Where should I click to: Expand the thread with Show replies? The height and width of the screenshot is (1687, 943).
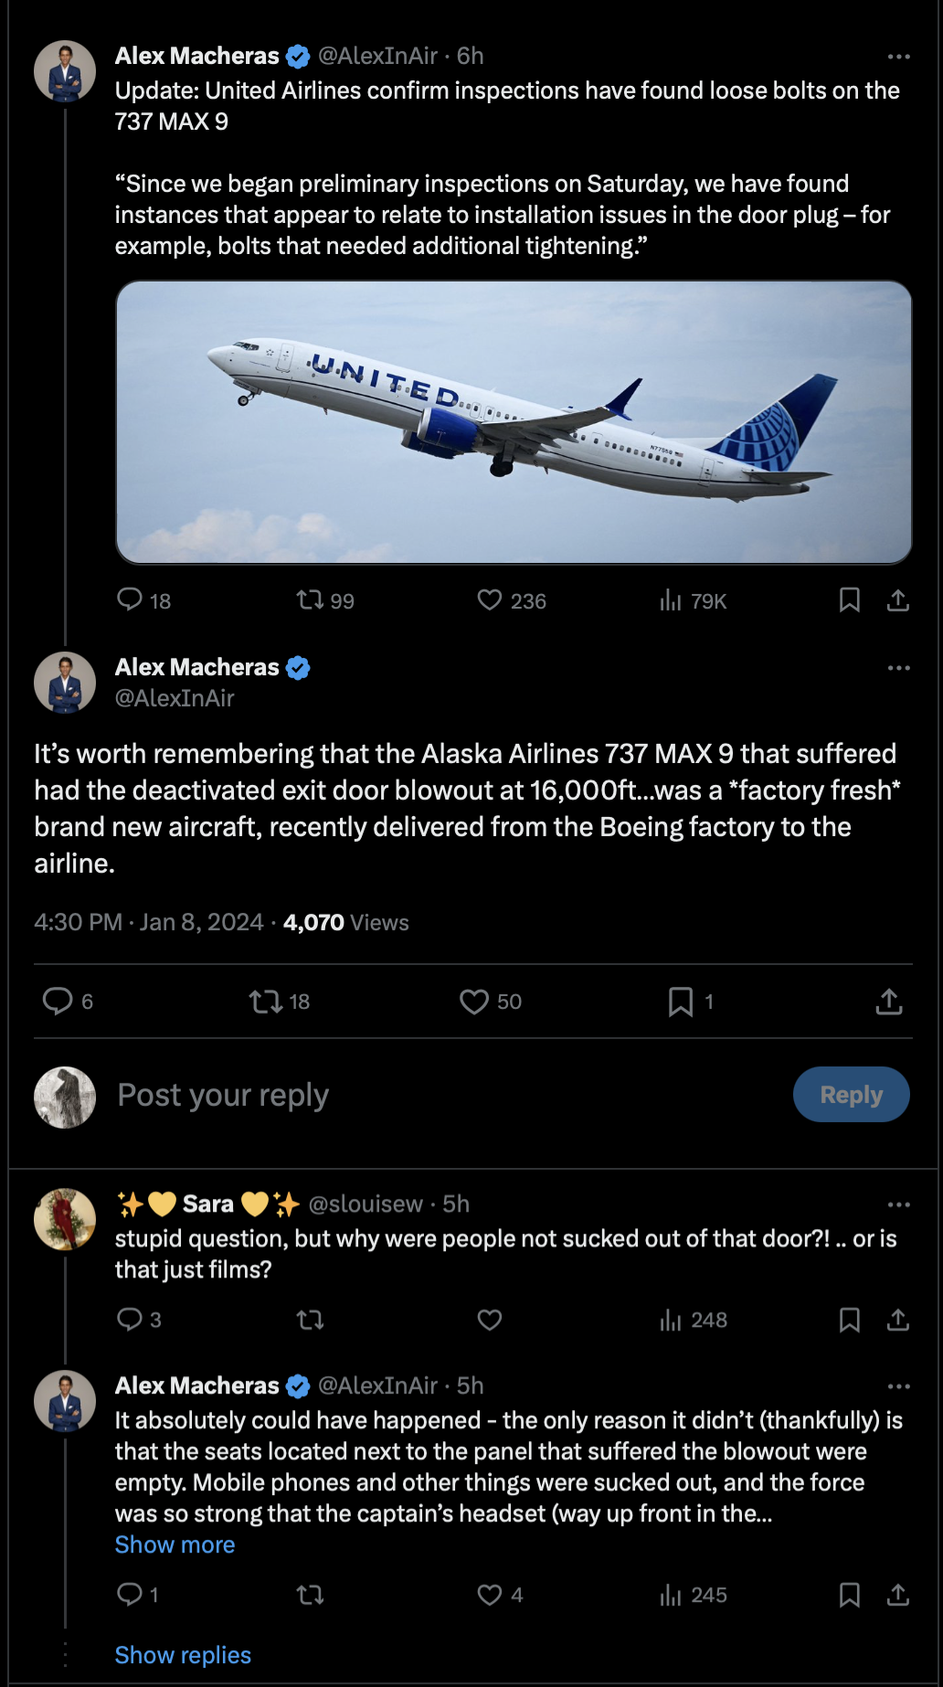click(x=183, y=1655)
